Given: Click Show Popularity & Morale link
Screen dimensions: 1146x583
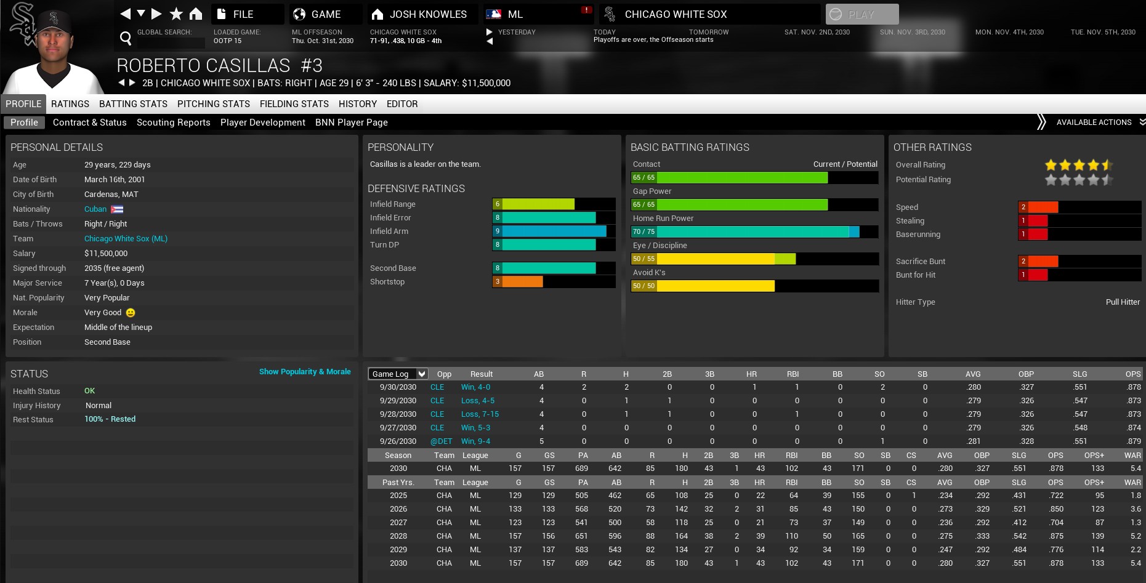Looking at the screenshot, I should tap(305, 372).
